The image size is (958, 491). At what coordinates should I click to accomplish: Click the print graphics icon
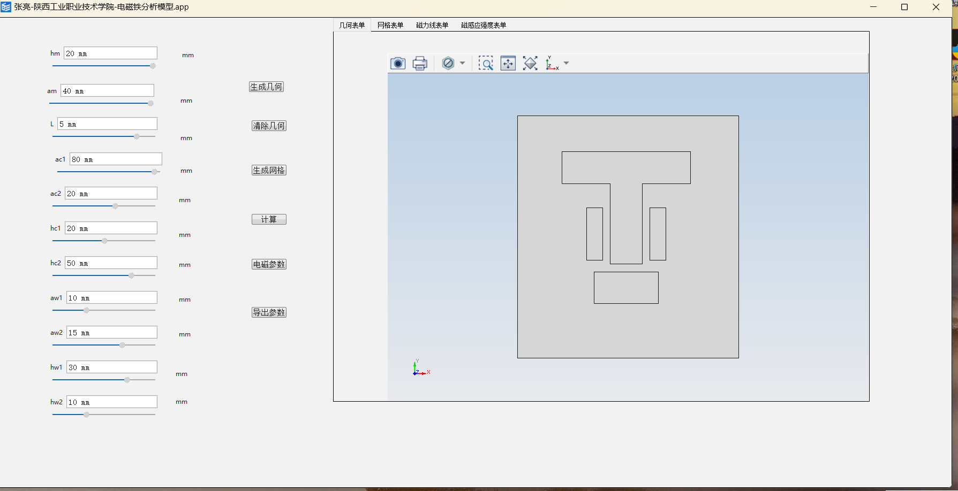[420, 64]
